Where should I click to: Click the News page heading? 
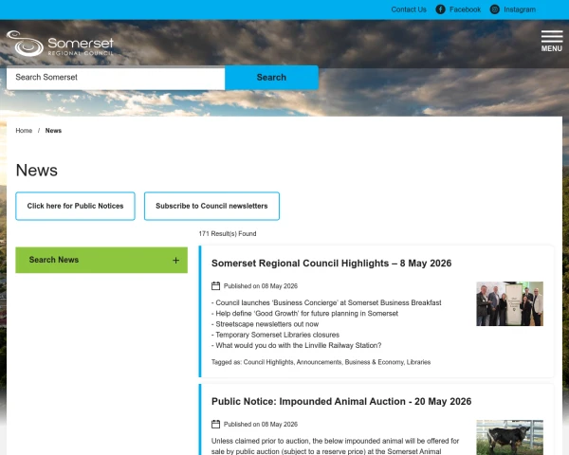click(37, 171)
